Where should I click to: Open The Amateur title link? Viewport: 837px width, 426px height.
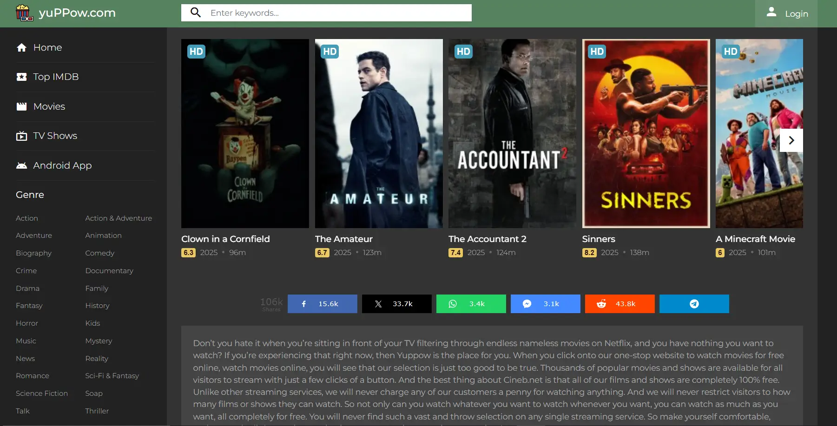(x=344, y=239)
